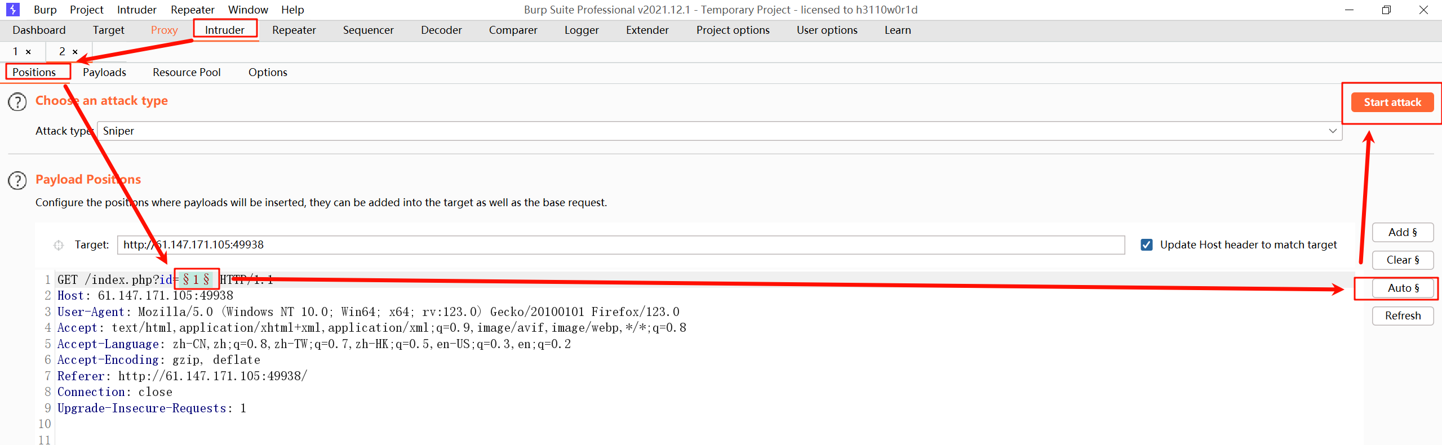Switch to the Target tab

(108, 30)
